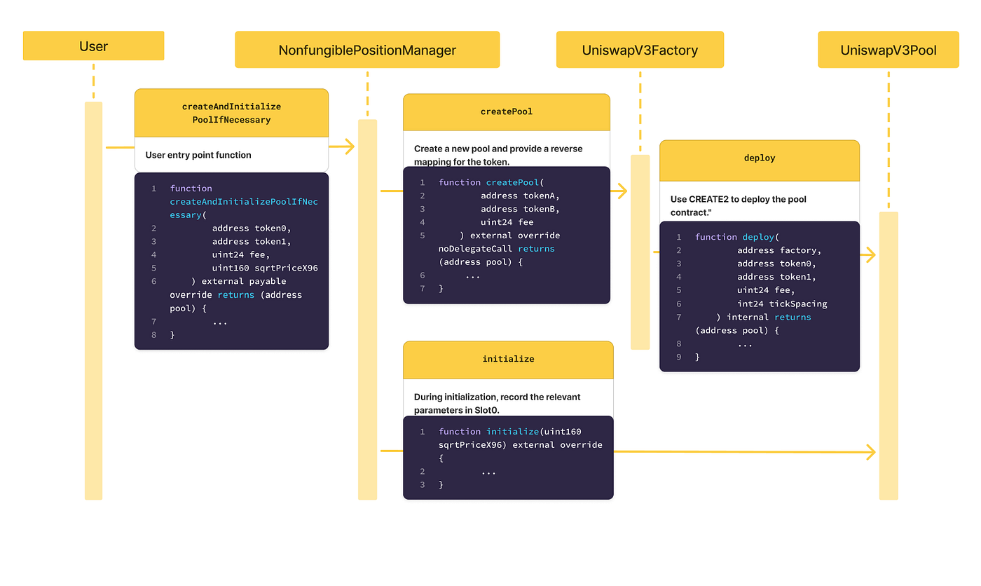Click "uint24 fee," in deploy code block

[766, 290]
